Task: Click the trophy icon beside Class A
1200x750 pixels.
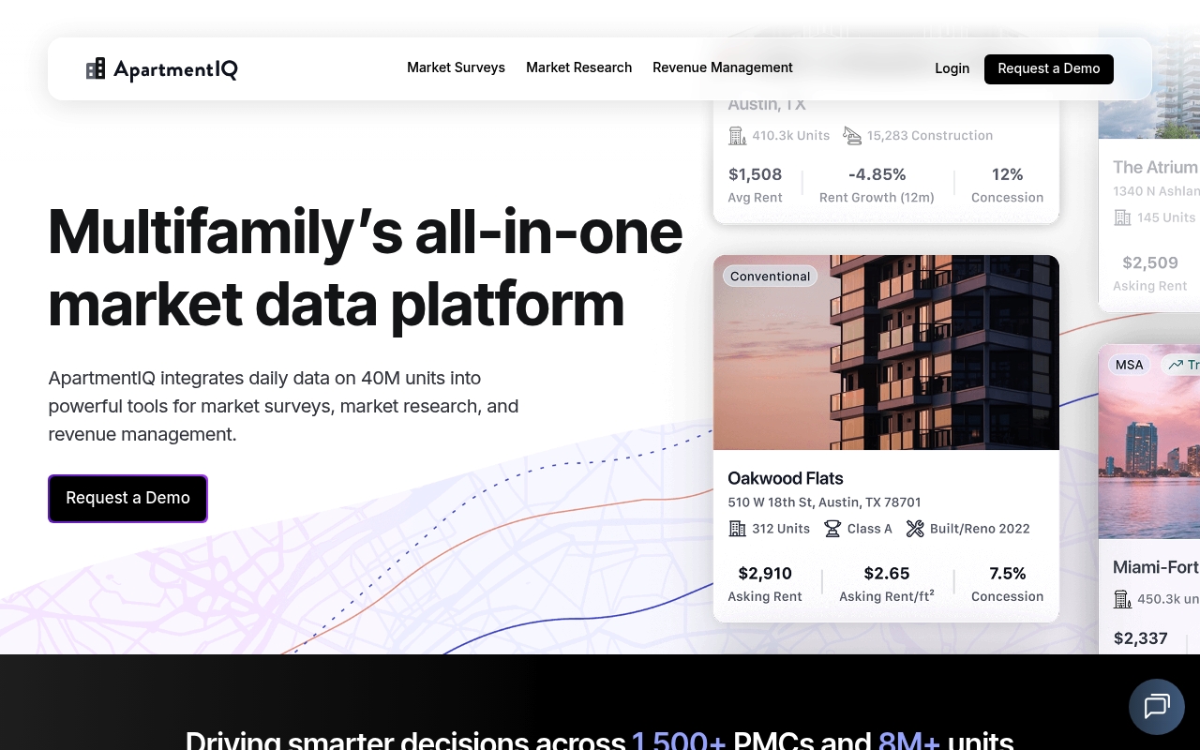Action: coord(832,529)
